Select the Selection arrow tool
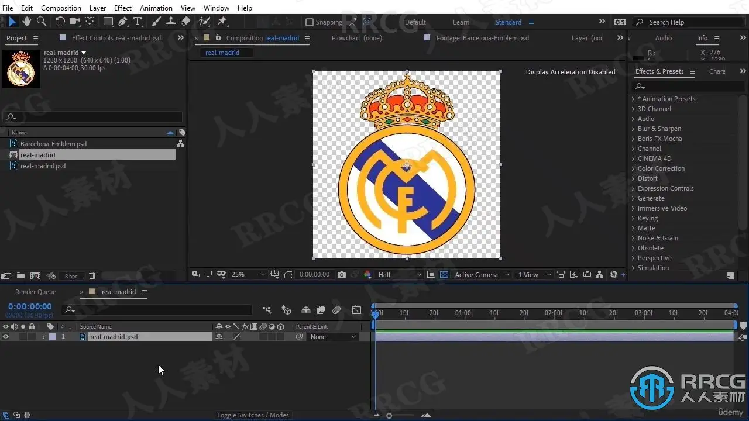 12,22
